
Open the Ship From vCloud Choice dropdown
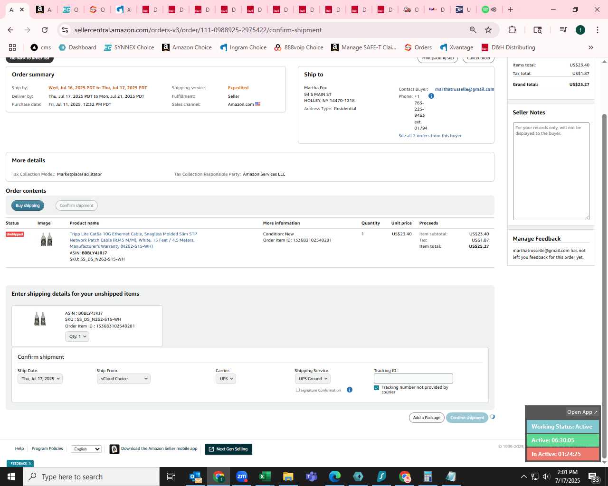[x=123, y=379]
